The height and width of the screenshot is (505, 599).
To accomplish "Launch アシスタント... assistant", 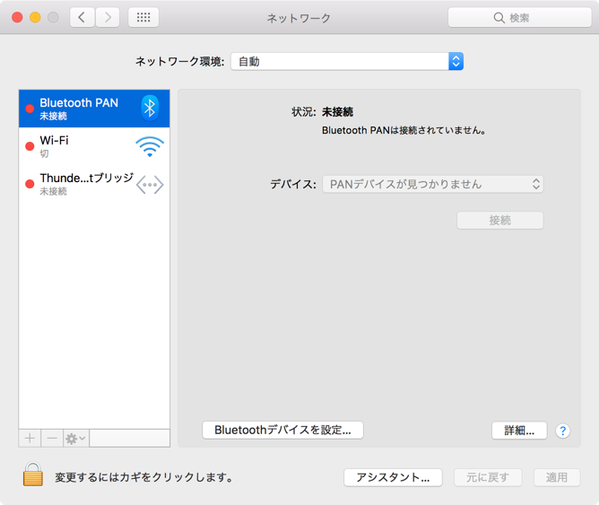I will [393, 477].
